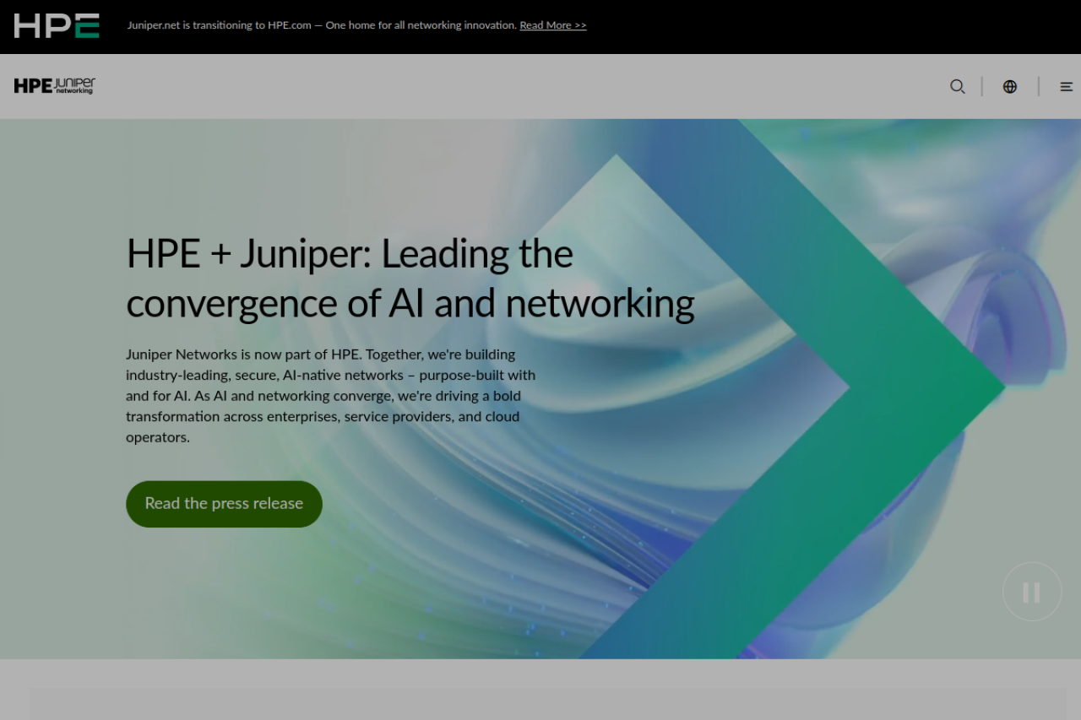Click "convergence of AI and networking" headline line
Viewport: 1081px width, 720px height.
coord(410,304)
